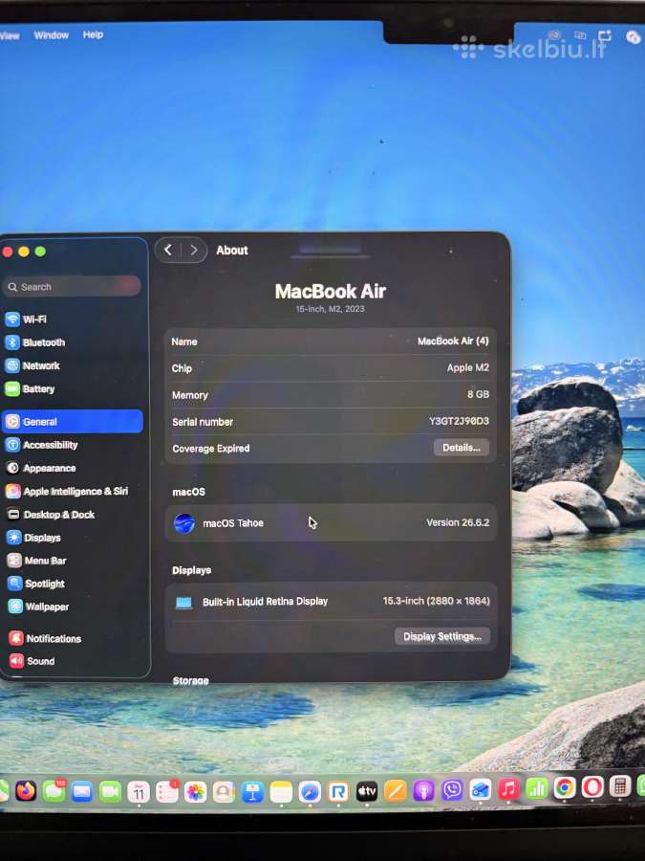Launch Photos from the Dock

click(195, 792)
